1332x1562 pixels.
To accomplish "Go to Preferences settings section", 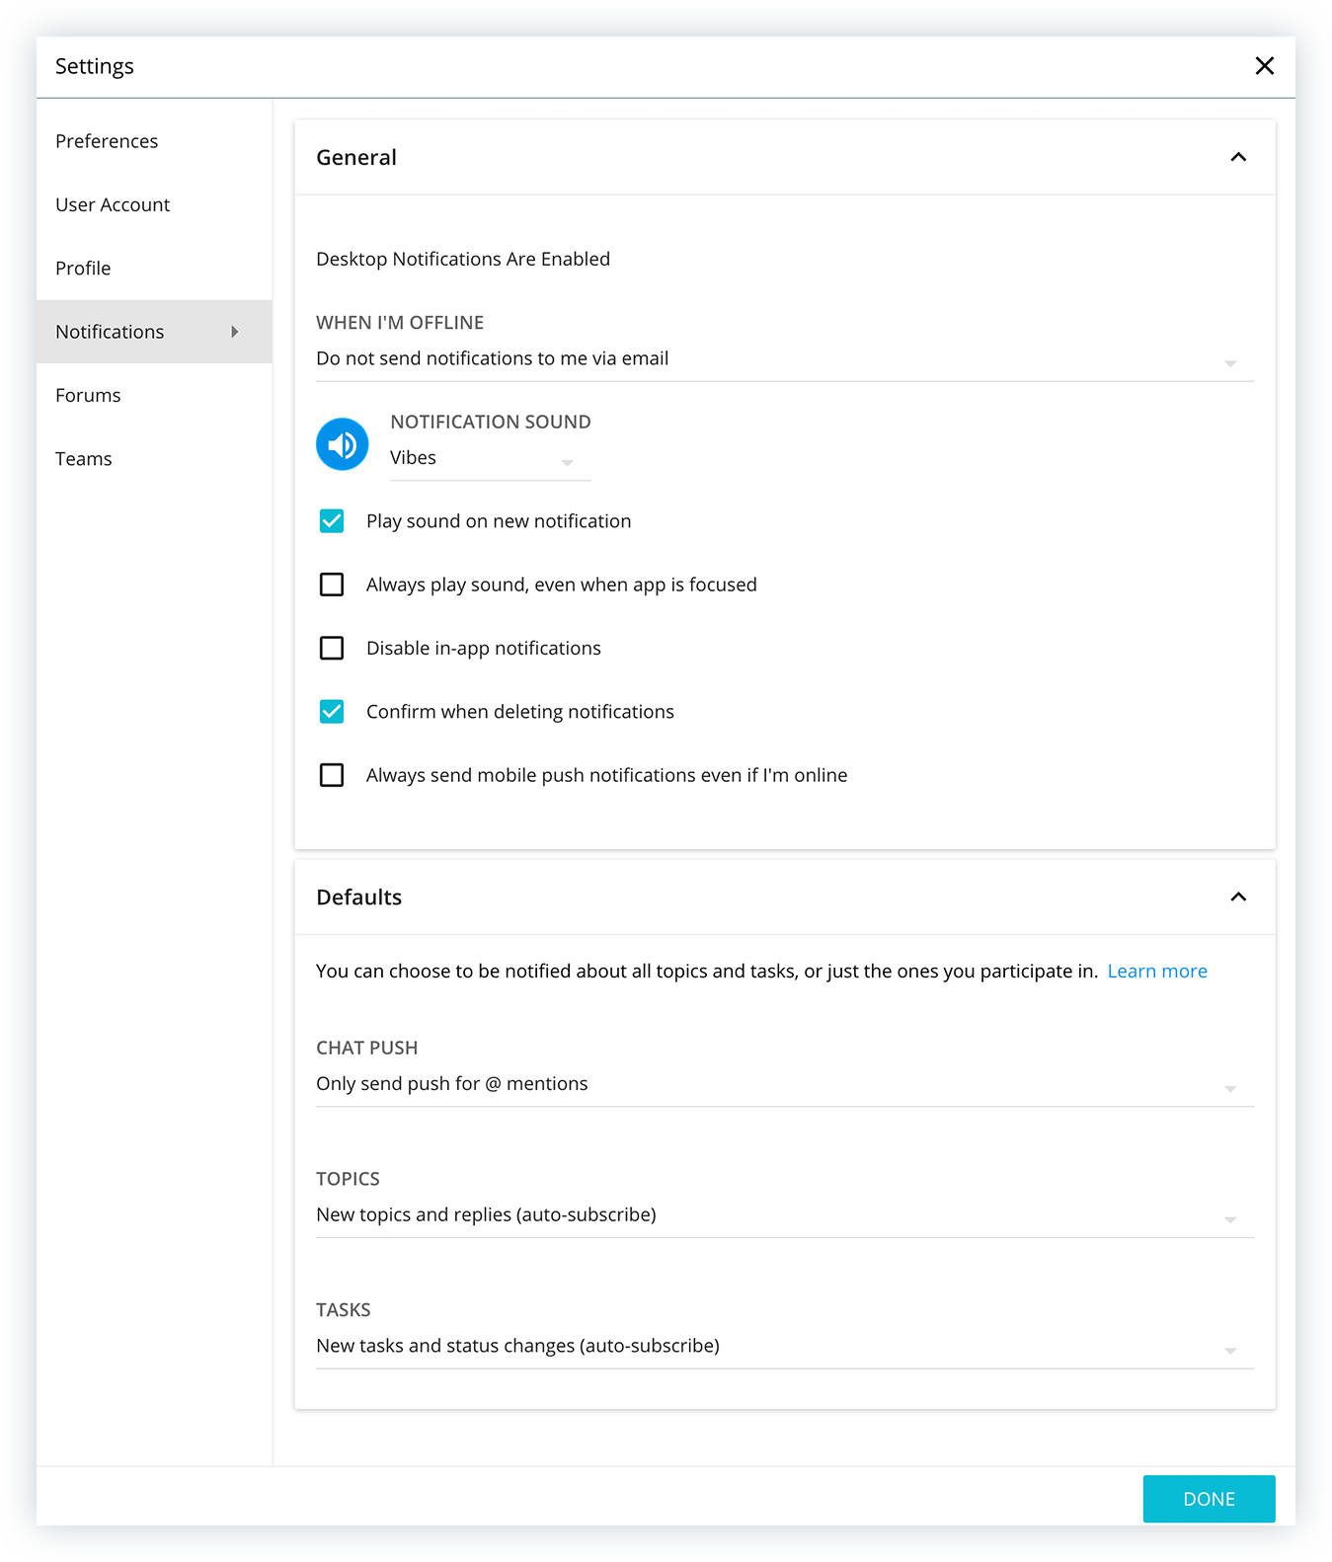I will click(107, 141).
